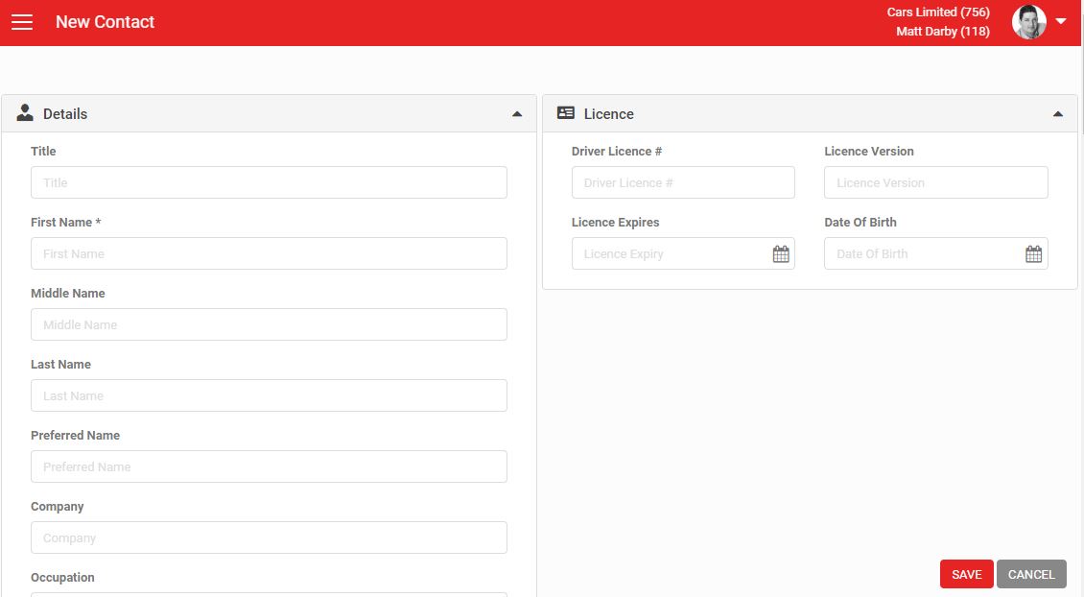Focus the Title input field
The height and width of the screenshot is (597, 1084).
[x=269, y=182]
